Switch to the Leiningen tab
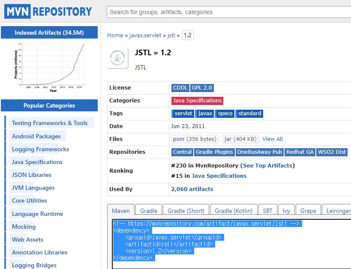 click(337, 211)
